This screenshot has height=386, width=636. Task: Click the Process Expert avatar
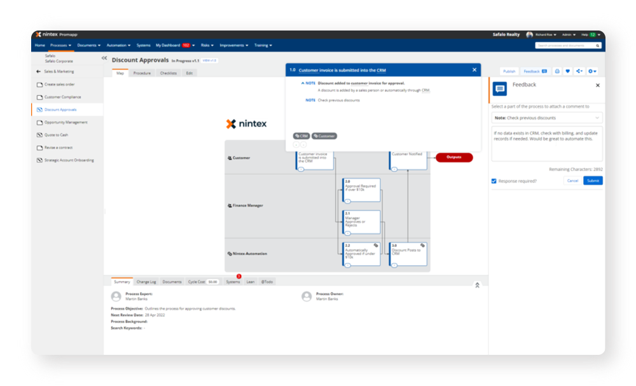point(116,296)
